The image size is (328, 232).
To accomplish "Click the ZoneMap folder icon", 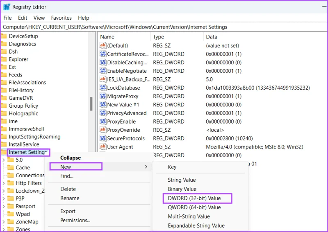I will coord(11,221).
